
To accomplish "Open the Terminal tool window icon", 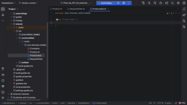I will pos(3,92).
